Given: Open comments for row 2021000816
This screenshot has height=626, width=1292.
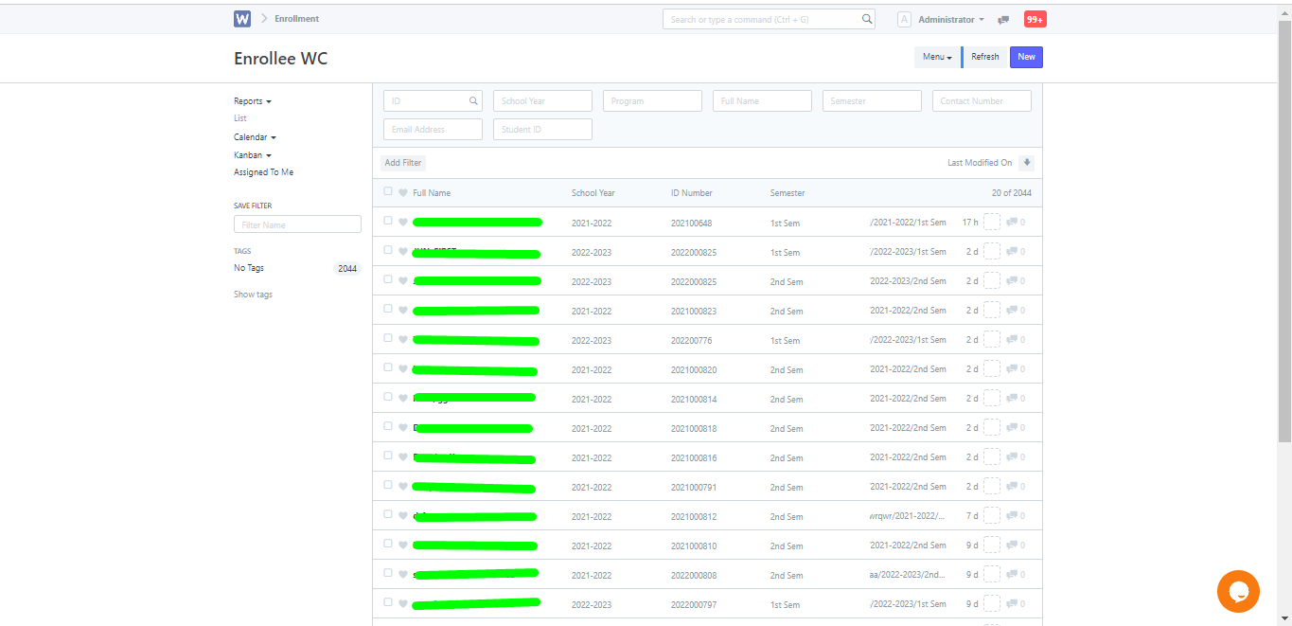Looking at the screenshot, I should click(x=1016, y=457).
